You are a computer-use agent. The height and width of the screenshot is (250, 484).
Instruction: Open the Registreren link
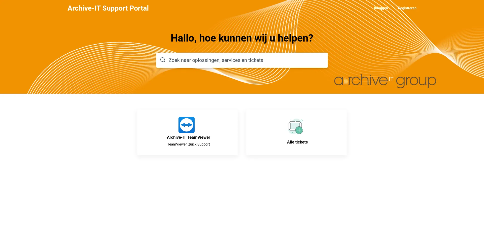click(x=407, y=8)
